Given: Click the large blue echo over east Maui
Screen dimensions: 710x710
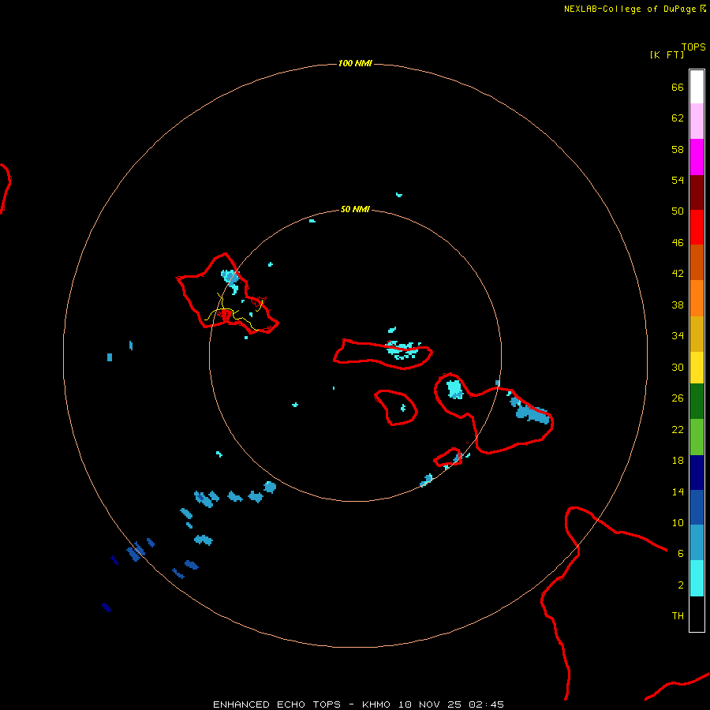Looking at the screenshot, I should coord(532,413).
